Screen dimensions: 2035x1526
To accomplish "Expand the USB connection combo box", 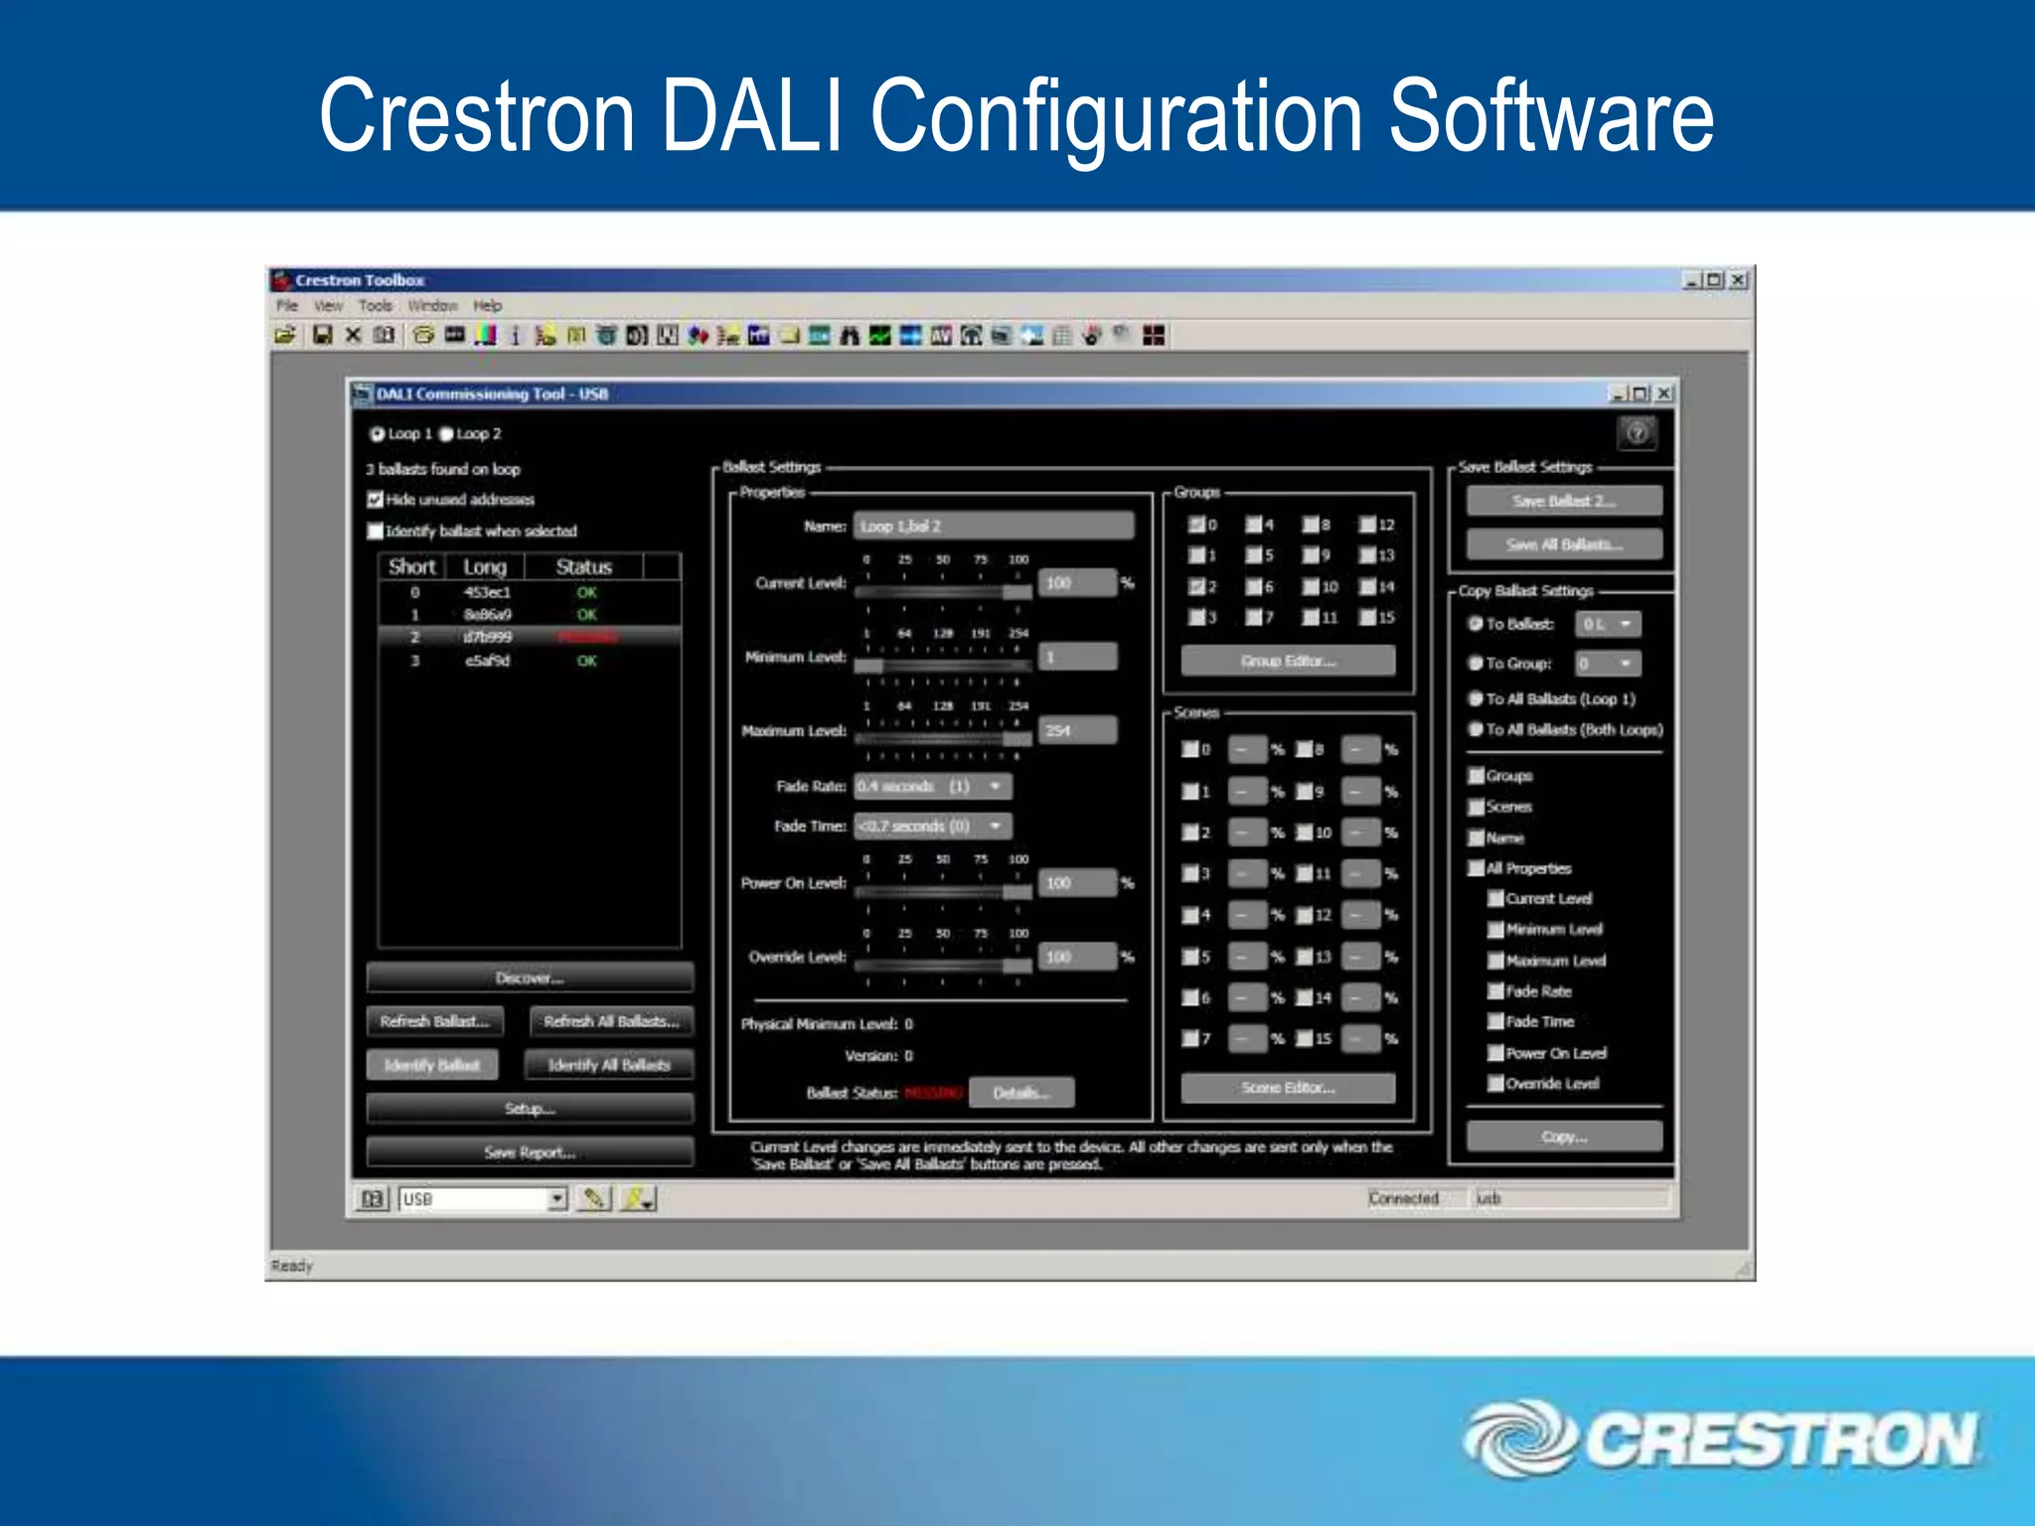I will 557,1199.
